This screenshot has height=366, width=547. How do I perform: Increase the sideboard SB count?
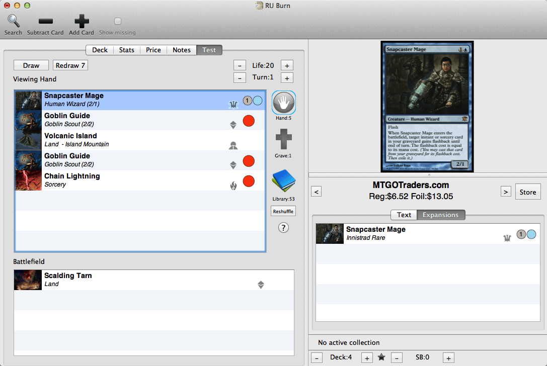449,358
